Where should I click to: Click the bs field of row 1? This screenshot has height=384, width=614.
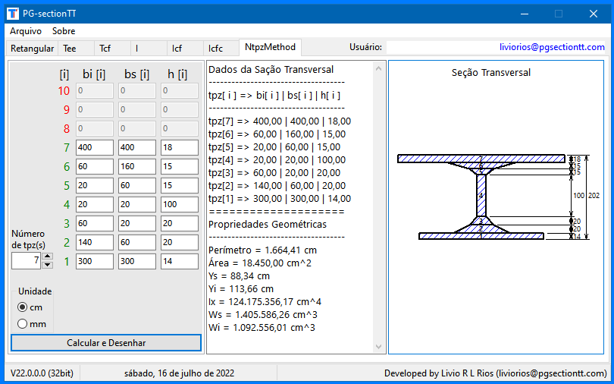pos(137,261)
